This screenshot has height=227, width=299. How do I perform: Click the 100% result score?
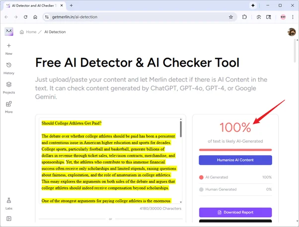(x=235, y=127)
